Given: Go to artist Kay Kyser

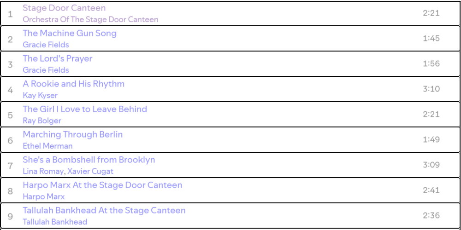Looking at the screenshot, I should 40,96.
